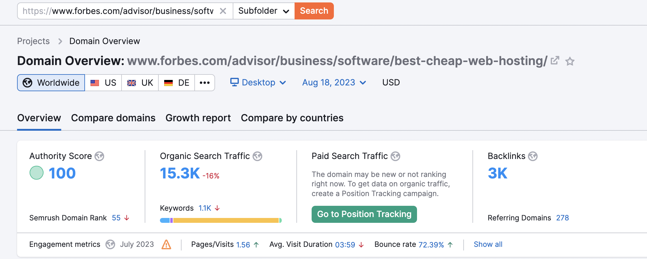Click the Bounce rate 72.39% value
Screen dimensions: 647x259
[431, 245]
